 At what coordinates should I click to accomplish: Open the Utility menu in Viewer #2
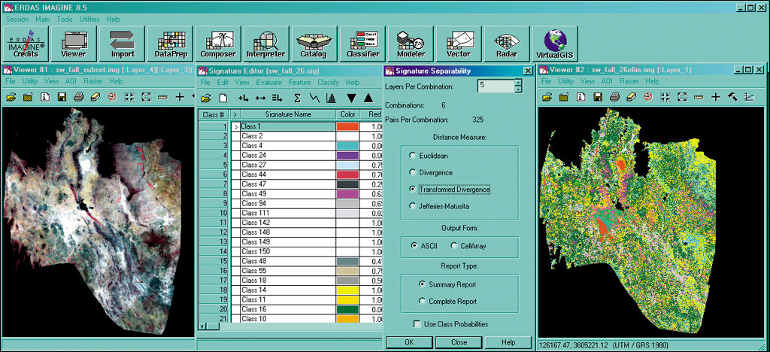tap(565, 81)
